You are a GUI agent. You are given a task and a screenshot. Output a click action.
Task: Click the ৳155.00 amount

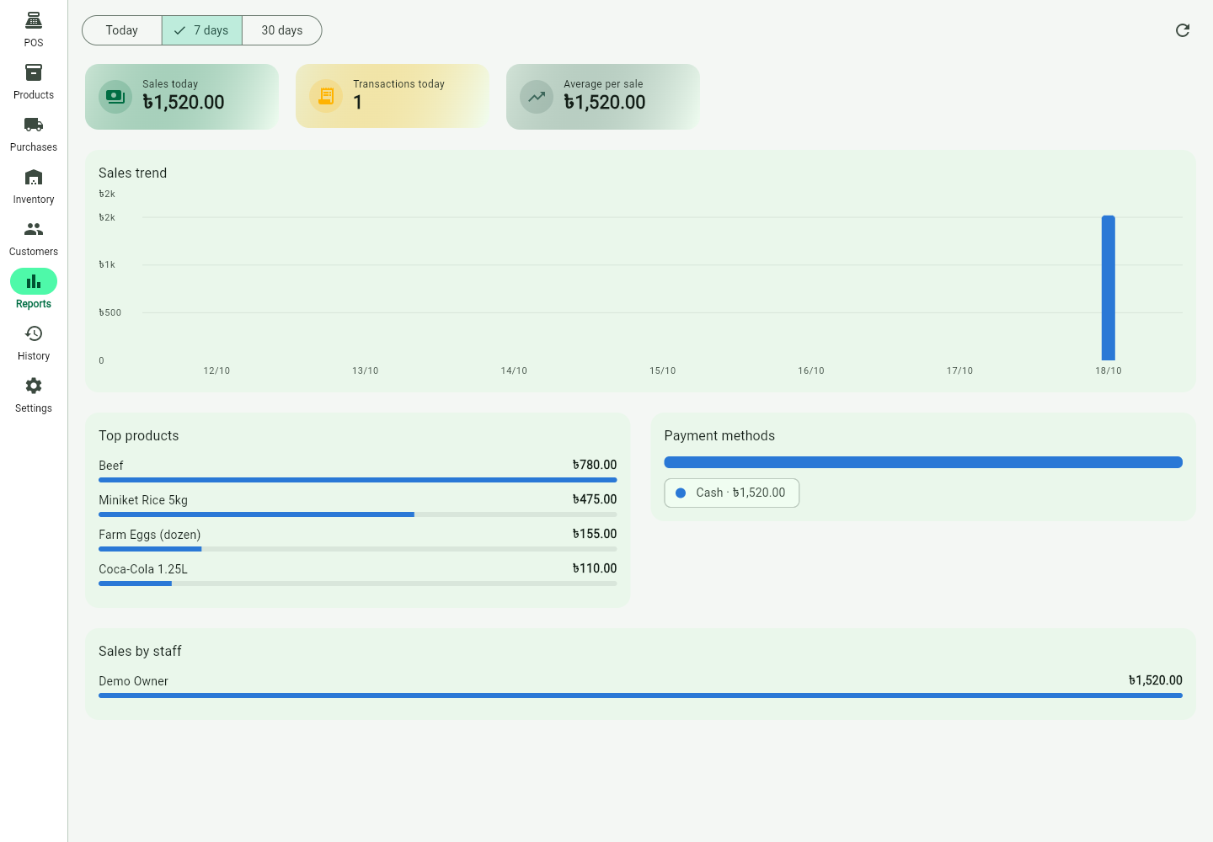click(595, 534)
